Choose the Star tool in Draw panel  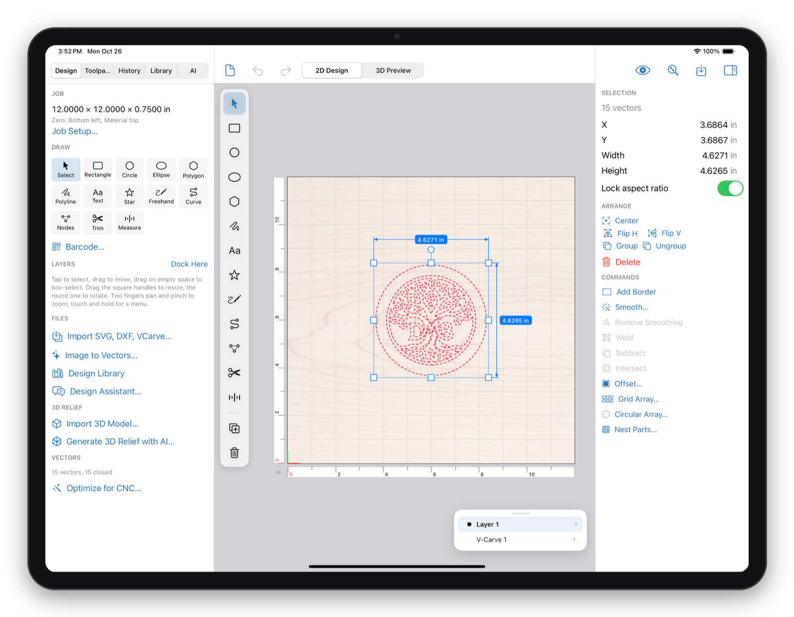click(130, 196)
